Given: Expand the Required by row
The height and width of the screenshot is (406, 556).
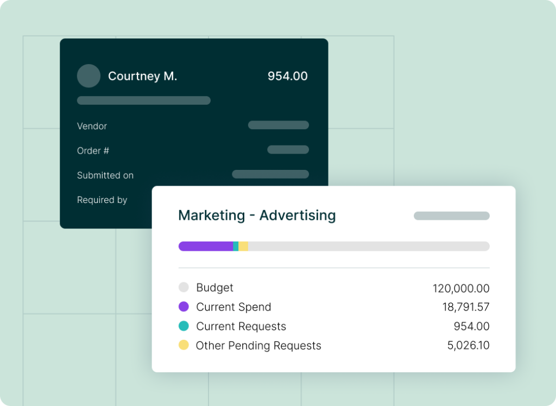Looking at the screenshot, I should click(102, 200).
